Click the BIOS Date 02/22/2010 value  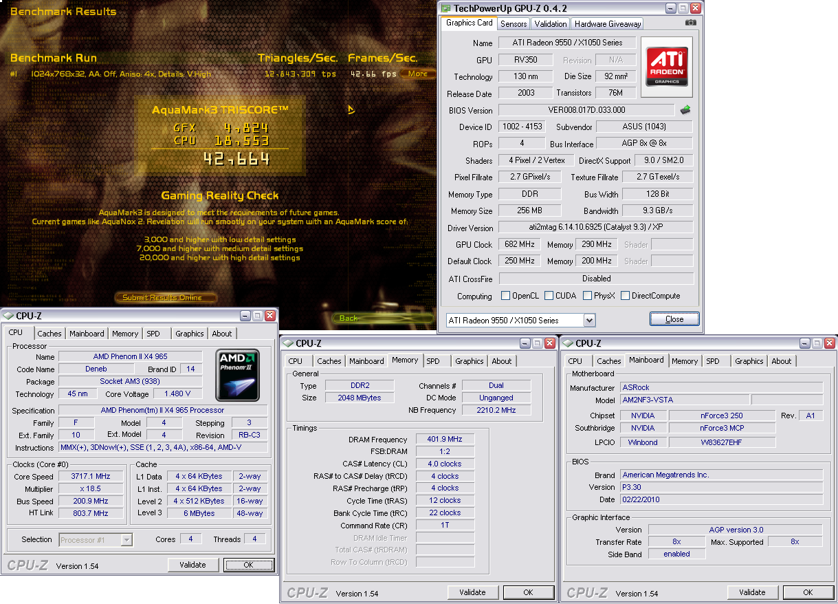(721, 499)
